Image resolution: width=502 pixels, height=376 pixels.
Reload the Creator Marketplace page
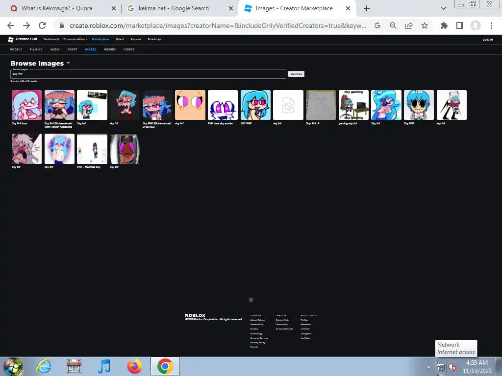[42, 25]
